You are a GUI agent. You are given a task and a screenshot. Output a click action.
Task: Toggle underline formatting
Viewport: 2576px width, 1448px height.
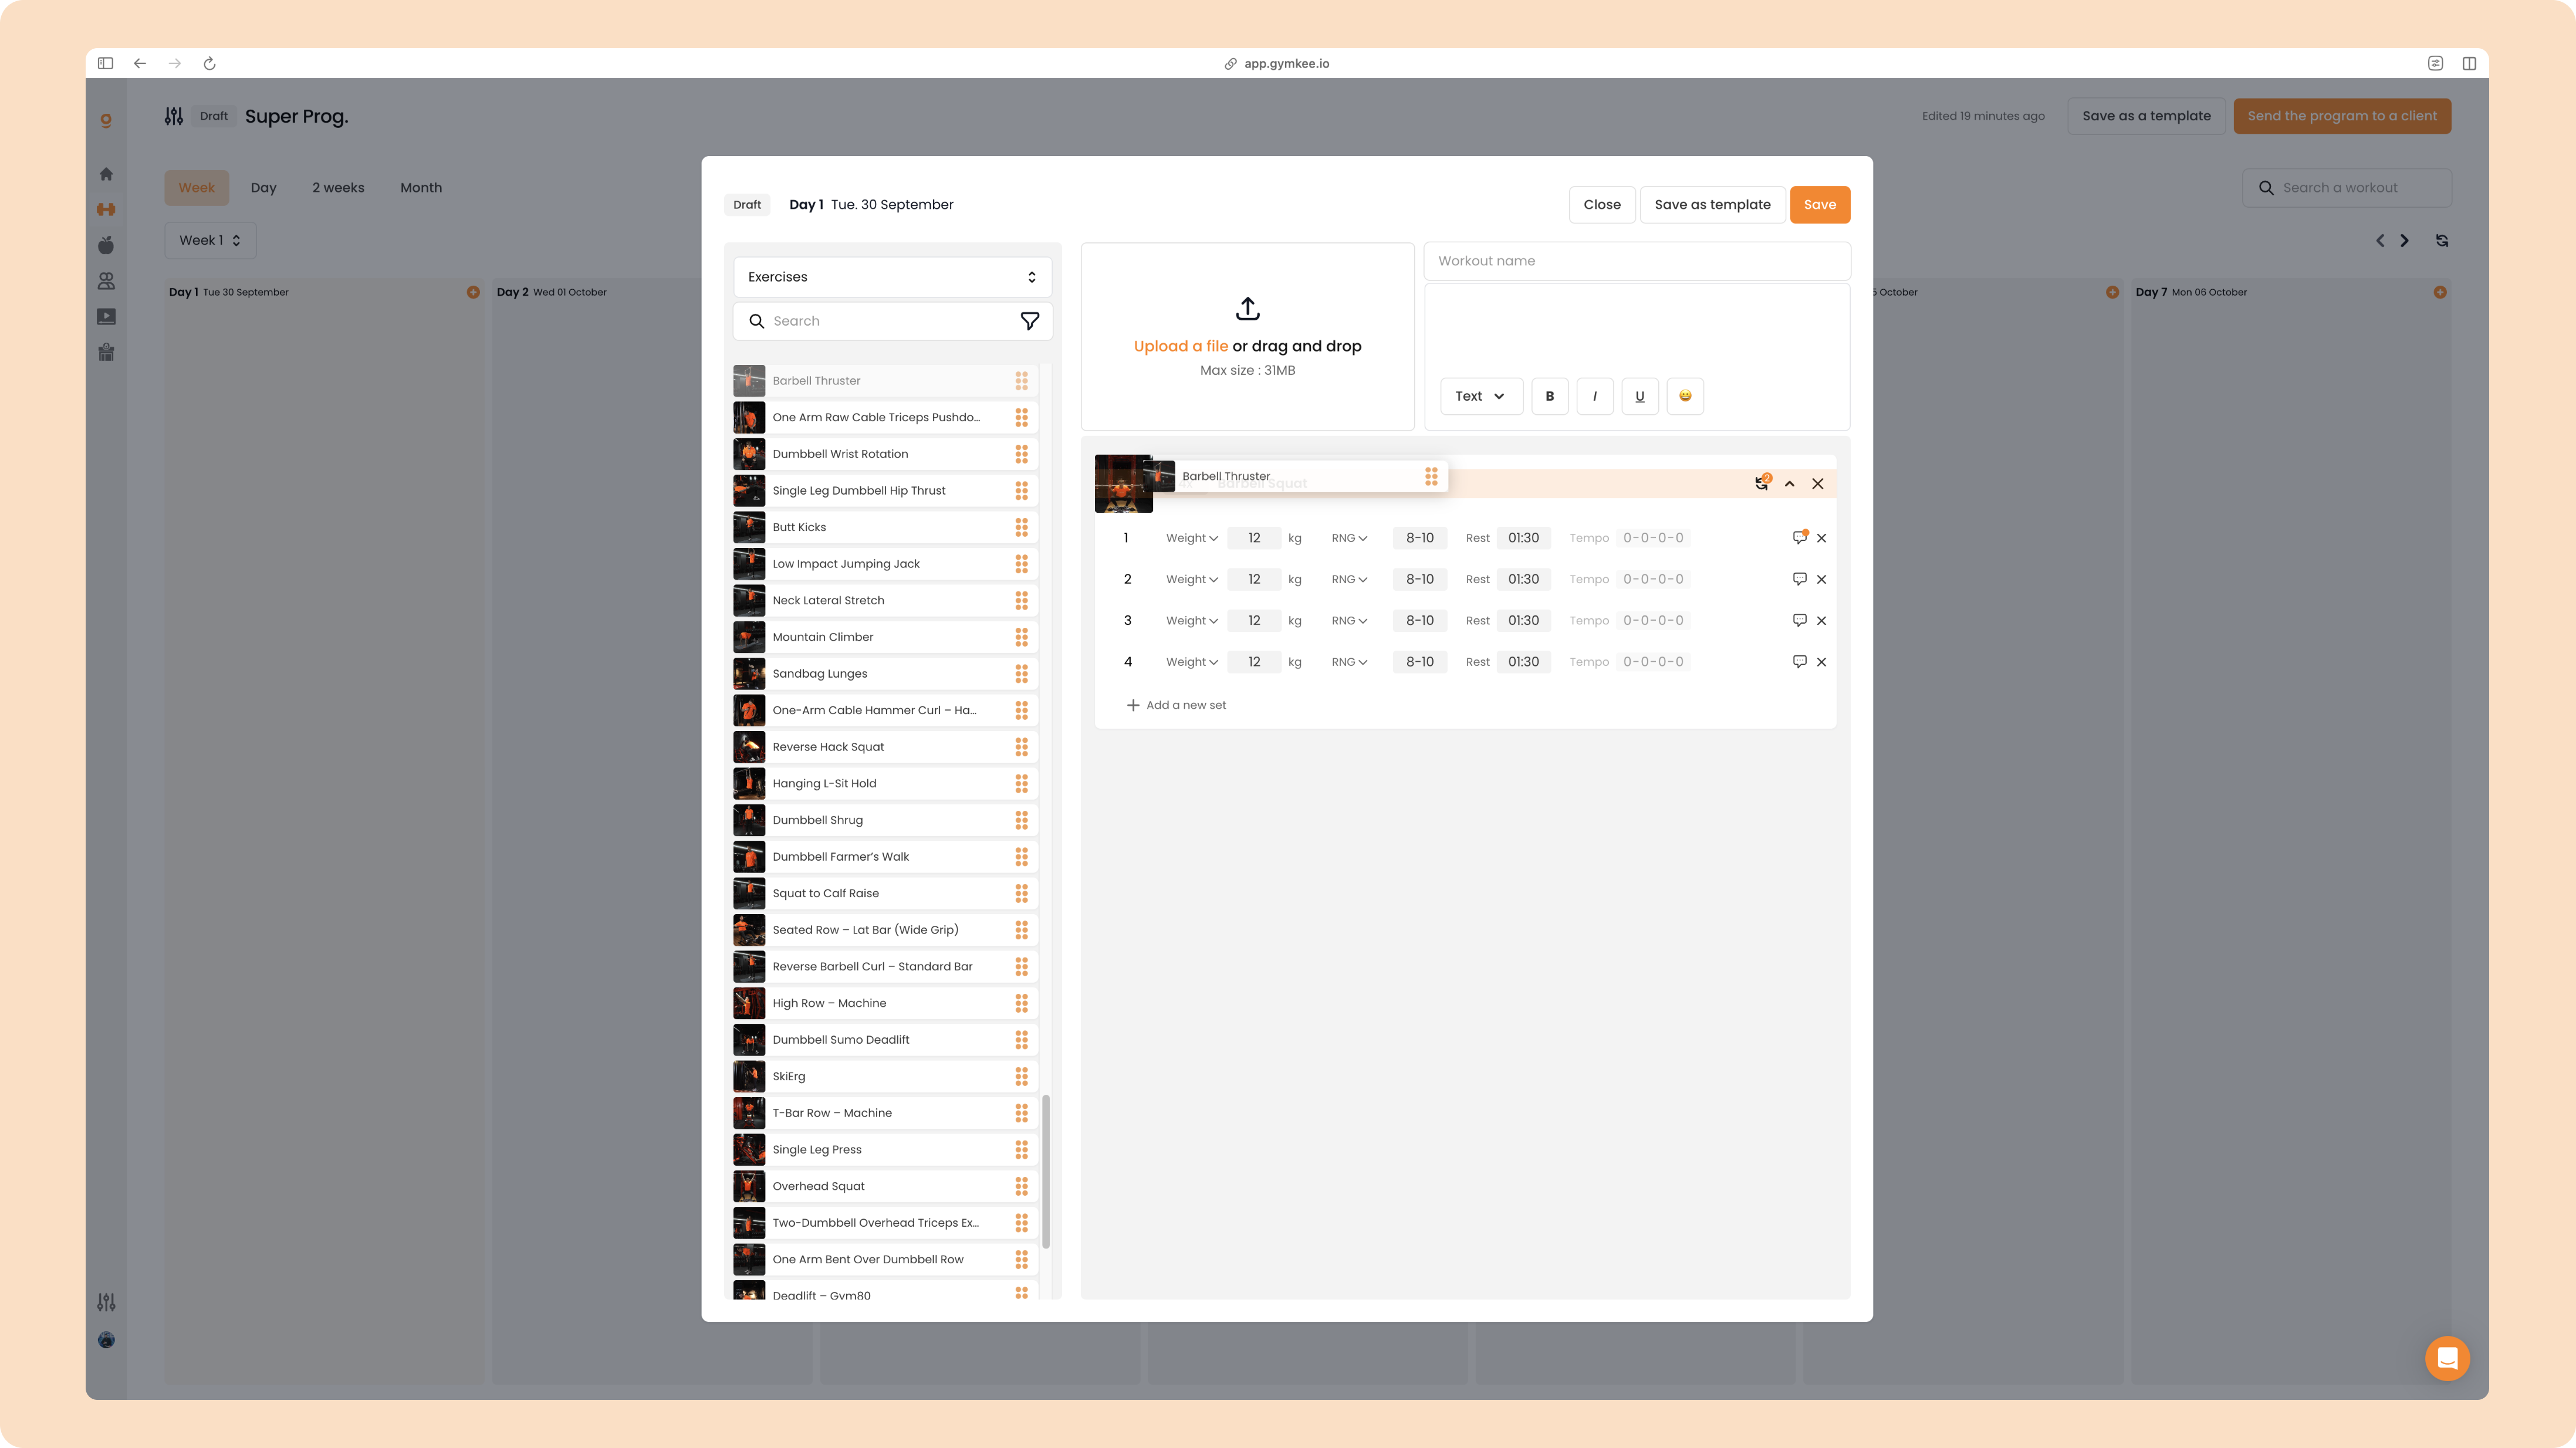(1640, 396)
